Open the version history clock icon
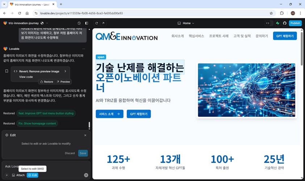 coord(79,23)
